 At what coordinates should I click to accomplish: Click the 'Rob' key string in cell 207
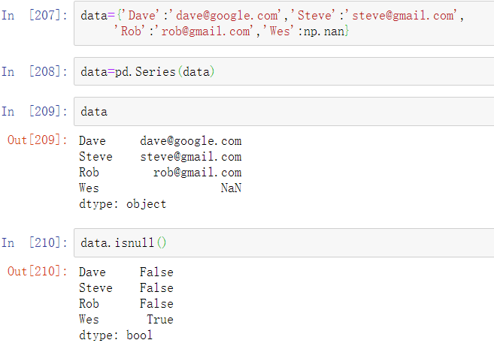coord(129,31)
